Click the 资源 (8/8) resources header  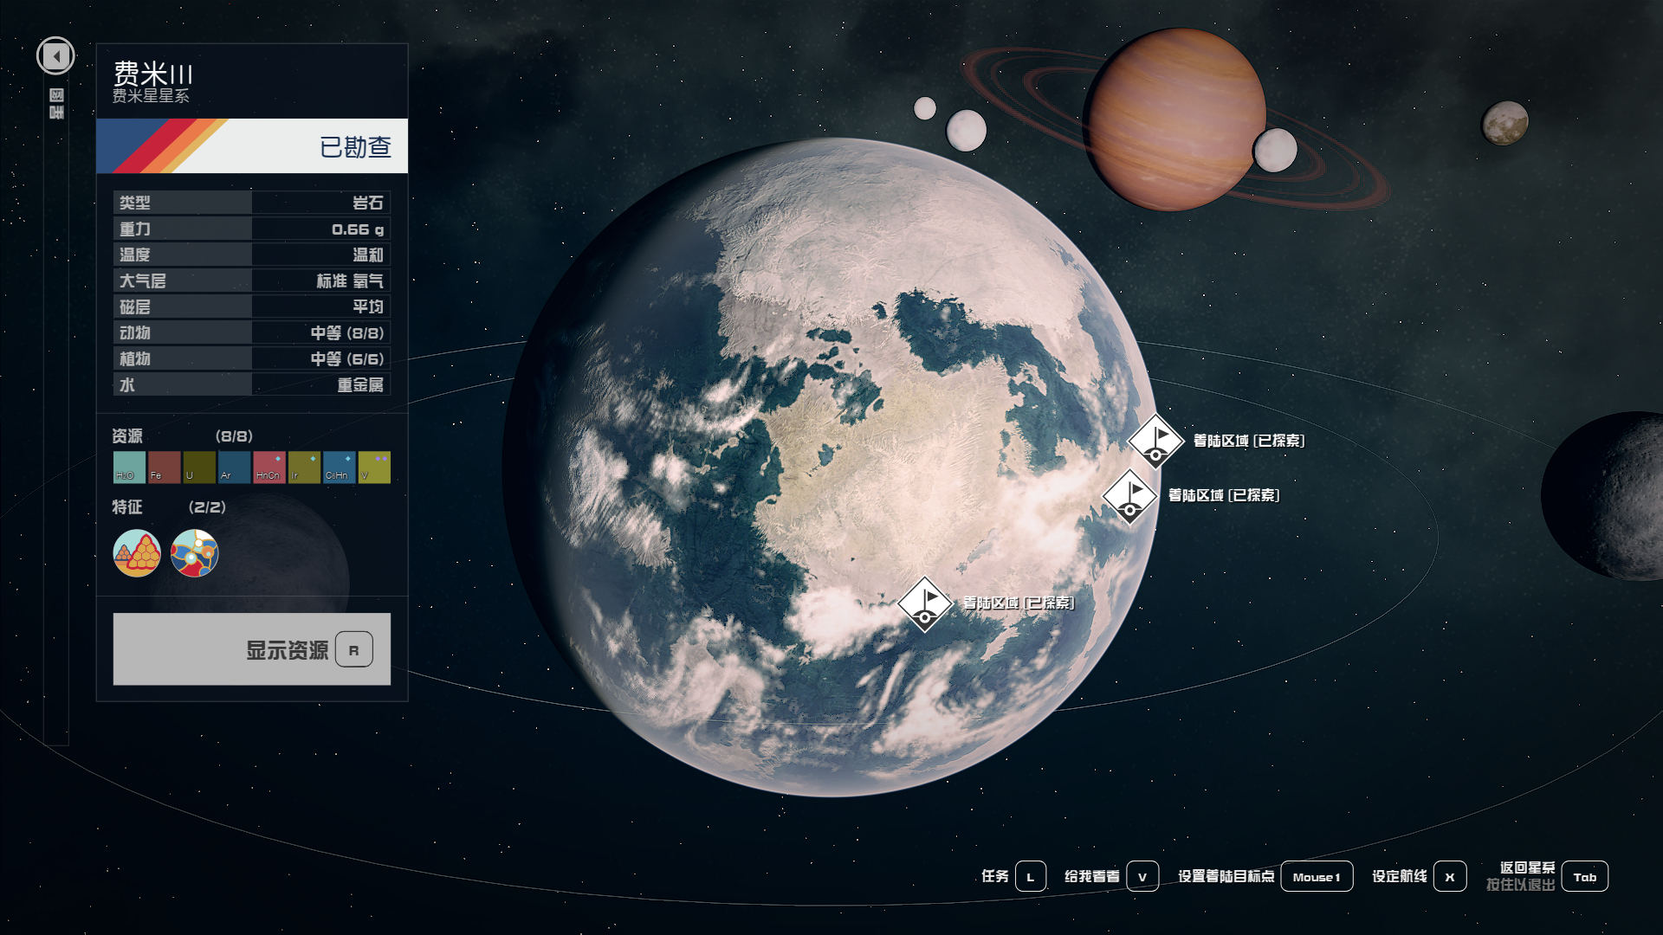pyautogui.click(x=183, y=436)
